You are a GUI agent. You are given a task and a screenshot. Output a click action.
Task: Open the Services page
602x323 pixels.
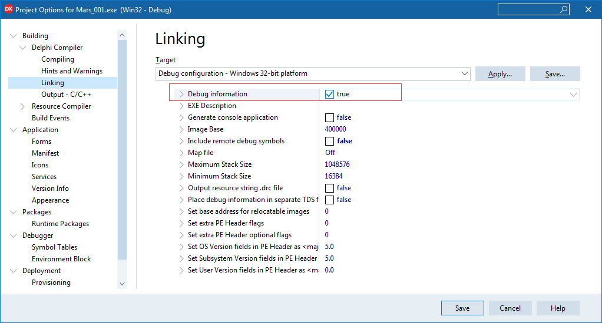click(x=44, y=177)
